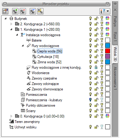Toggle lock for Pomieszczenia row

96,95
